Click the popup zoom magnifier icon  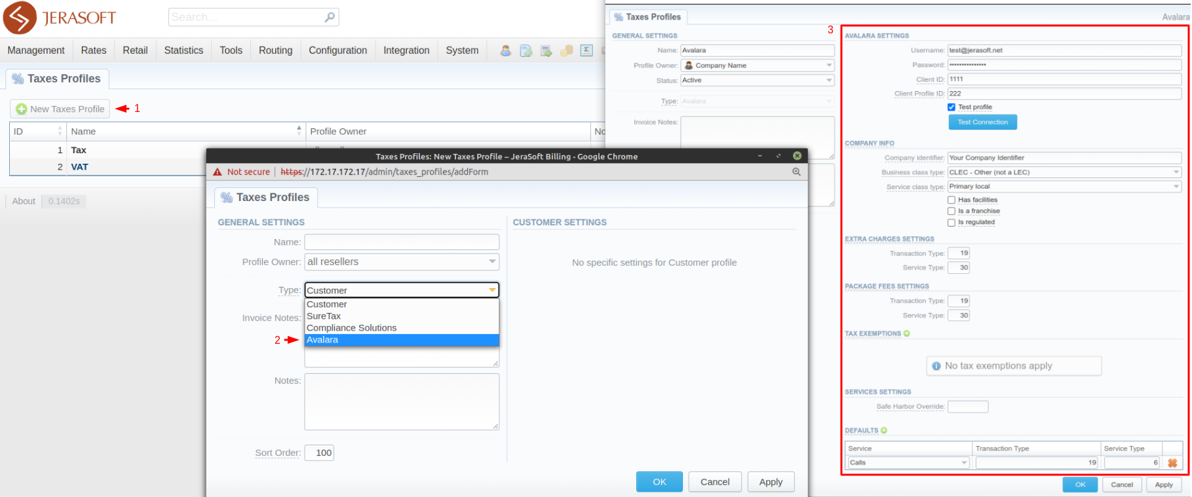pos(796,172)
